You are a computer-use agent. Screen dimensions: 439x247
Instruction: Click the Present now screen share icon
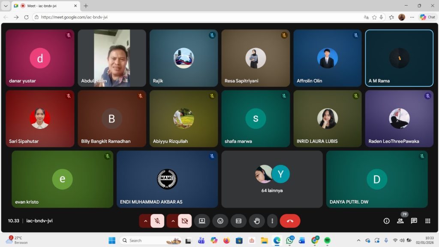tap(202, 221)
